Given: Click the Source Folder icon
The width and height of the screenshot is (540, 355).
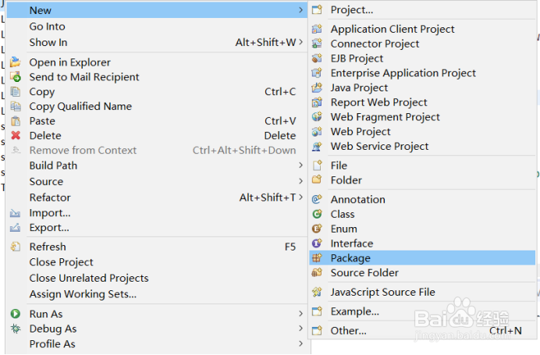Looking at the screenshot, I should coord(317,273).
